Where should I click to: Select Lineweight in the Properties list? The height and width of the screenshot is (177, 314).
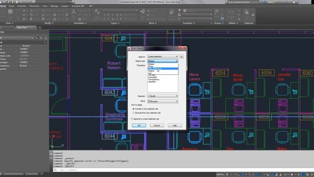[x=153, y=77]
